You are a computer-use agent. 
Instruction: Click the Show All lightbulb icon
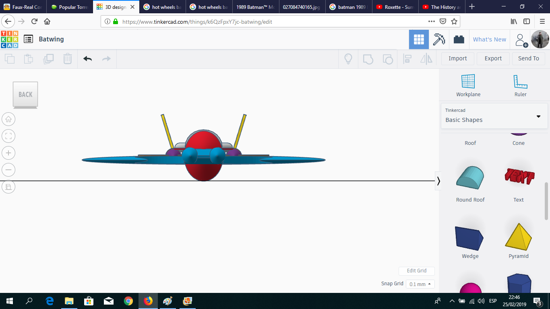click(348, 59)
